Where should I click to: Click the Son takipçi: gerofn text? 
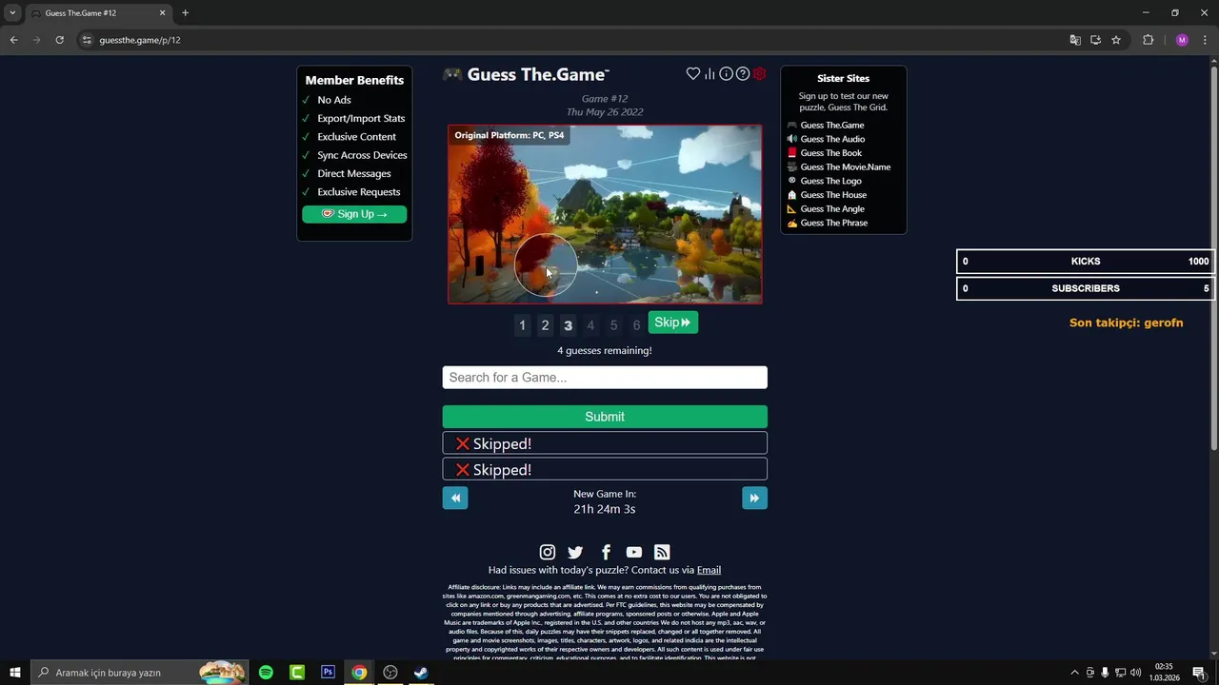(x=1126, y=323)
